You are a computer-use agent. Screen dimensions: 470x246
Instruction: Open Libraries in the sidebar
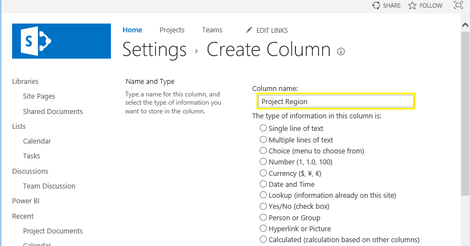(x=25, y=82)
